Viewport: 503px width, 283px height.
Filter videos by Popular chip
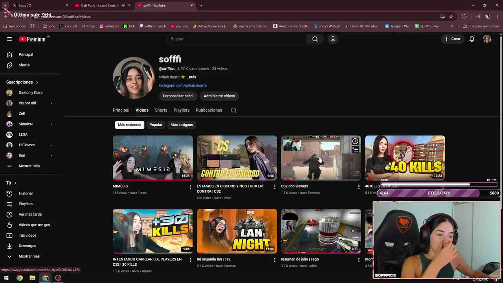(x=156, y=125)
